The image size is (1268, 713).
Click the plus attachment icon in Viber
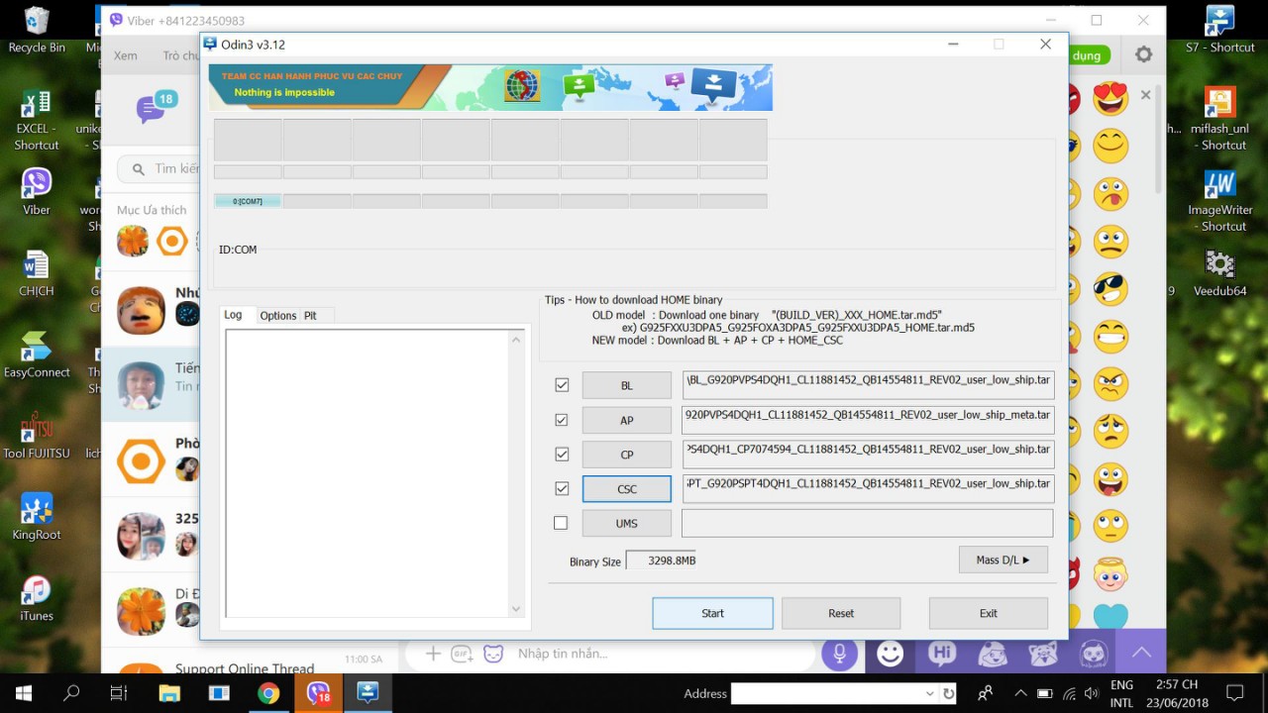[433, 654]
